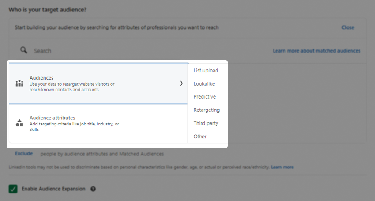Click the search magnifier icon
375x201 pixels.
pos(23,50)
